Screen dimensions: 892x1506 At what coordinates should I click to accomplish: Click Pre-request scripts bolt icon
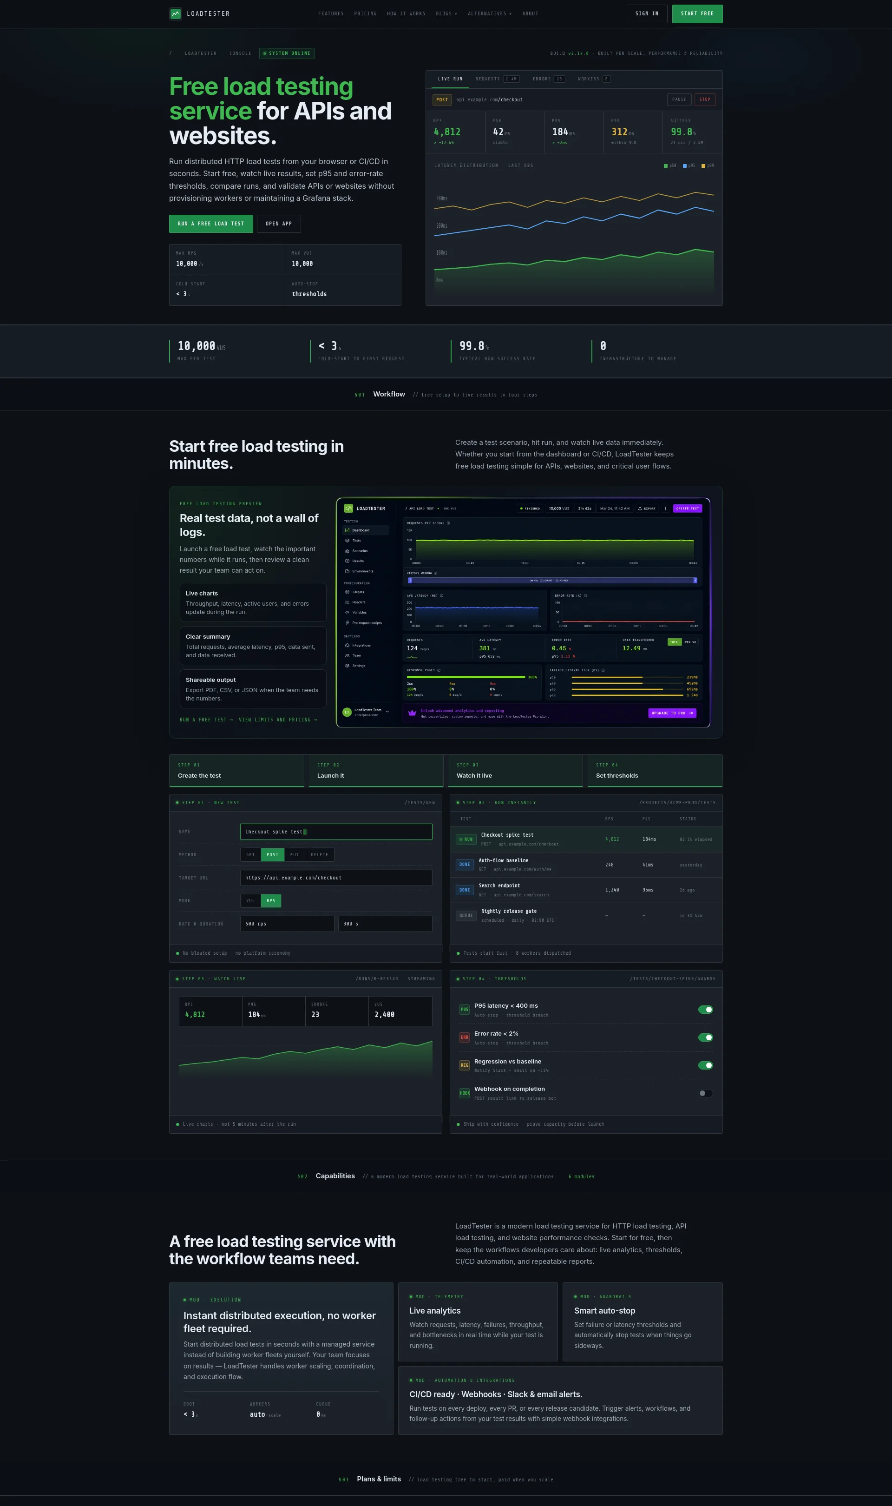(347, 623)
